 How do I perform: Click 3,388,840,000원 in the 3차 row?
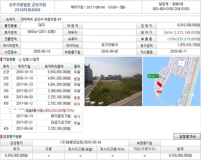(x=59, y=91)
